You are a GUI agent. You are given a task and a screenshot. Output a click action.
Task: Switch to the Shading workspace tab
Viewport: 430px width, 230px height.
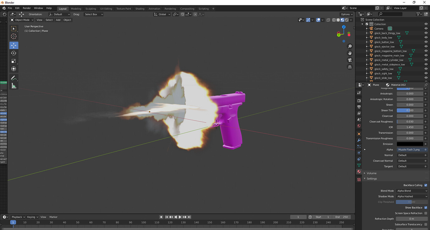(140, 9)
